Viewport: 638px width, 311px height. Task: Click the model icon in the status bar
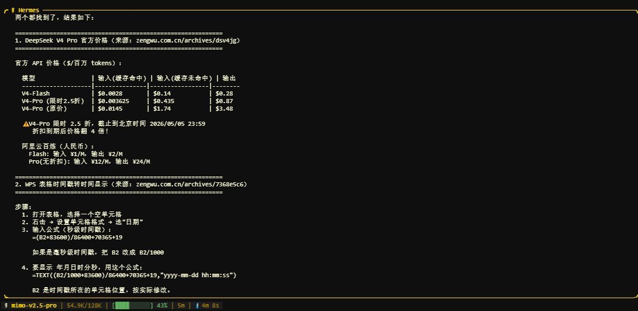(6, 305)
